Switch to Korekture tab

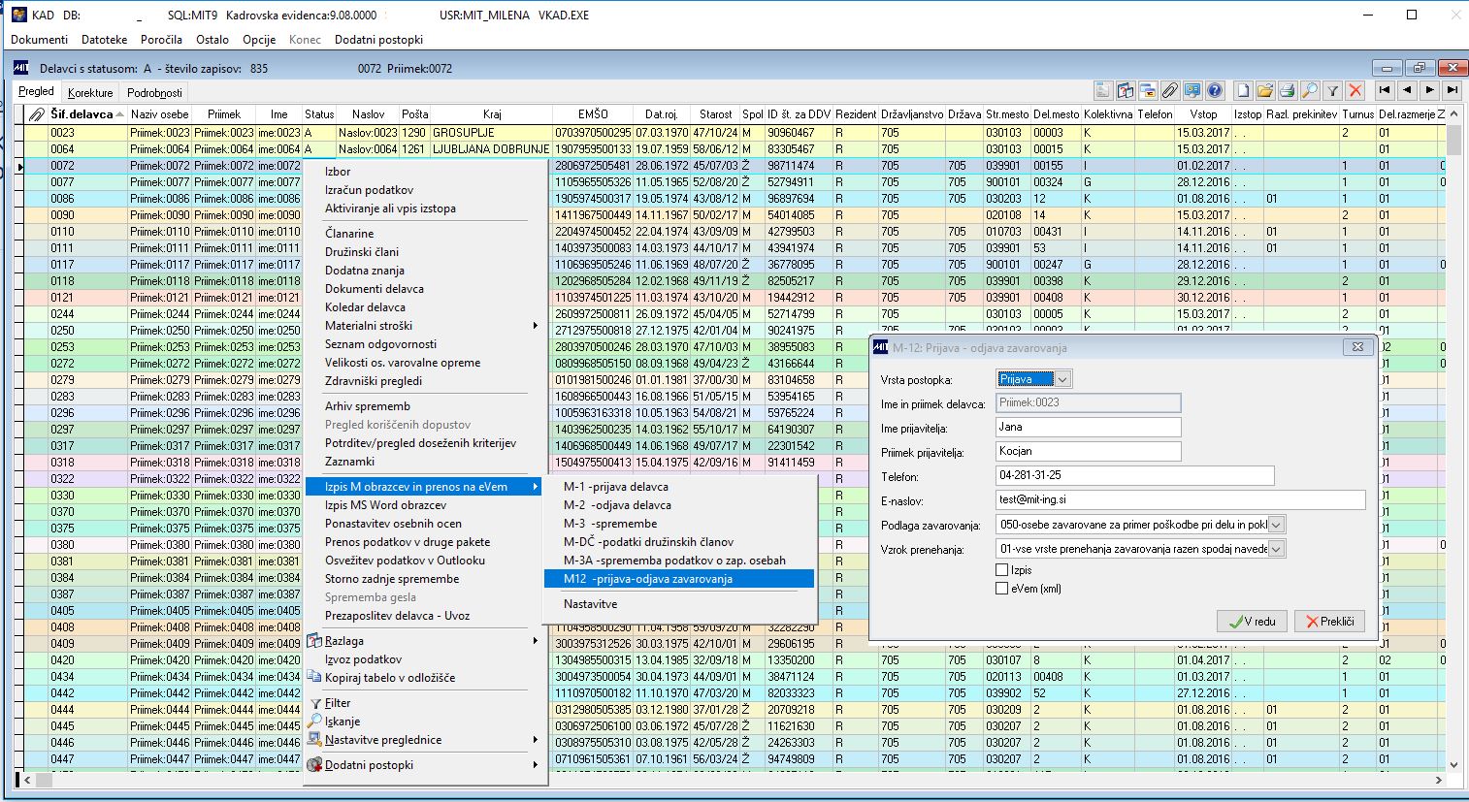[90, 93]
